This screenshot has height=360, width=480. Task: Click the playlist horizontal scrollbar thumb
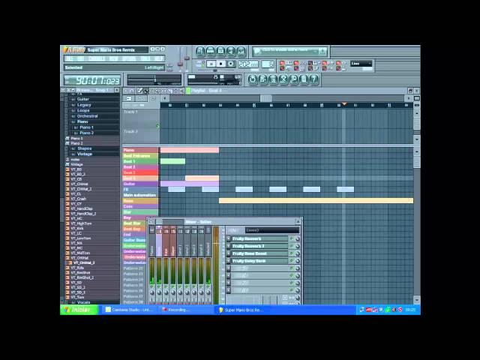(x=266, y=98)
